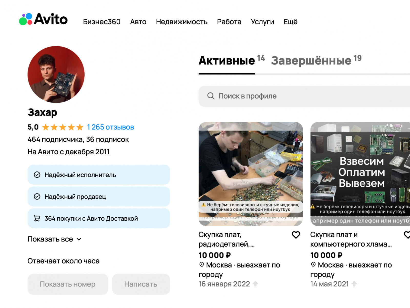Image resolution: width=410 pixels, height=308 pixels.
Task: Click the Avito logo
Action: (x=43, y=19)
